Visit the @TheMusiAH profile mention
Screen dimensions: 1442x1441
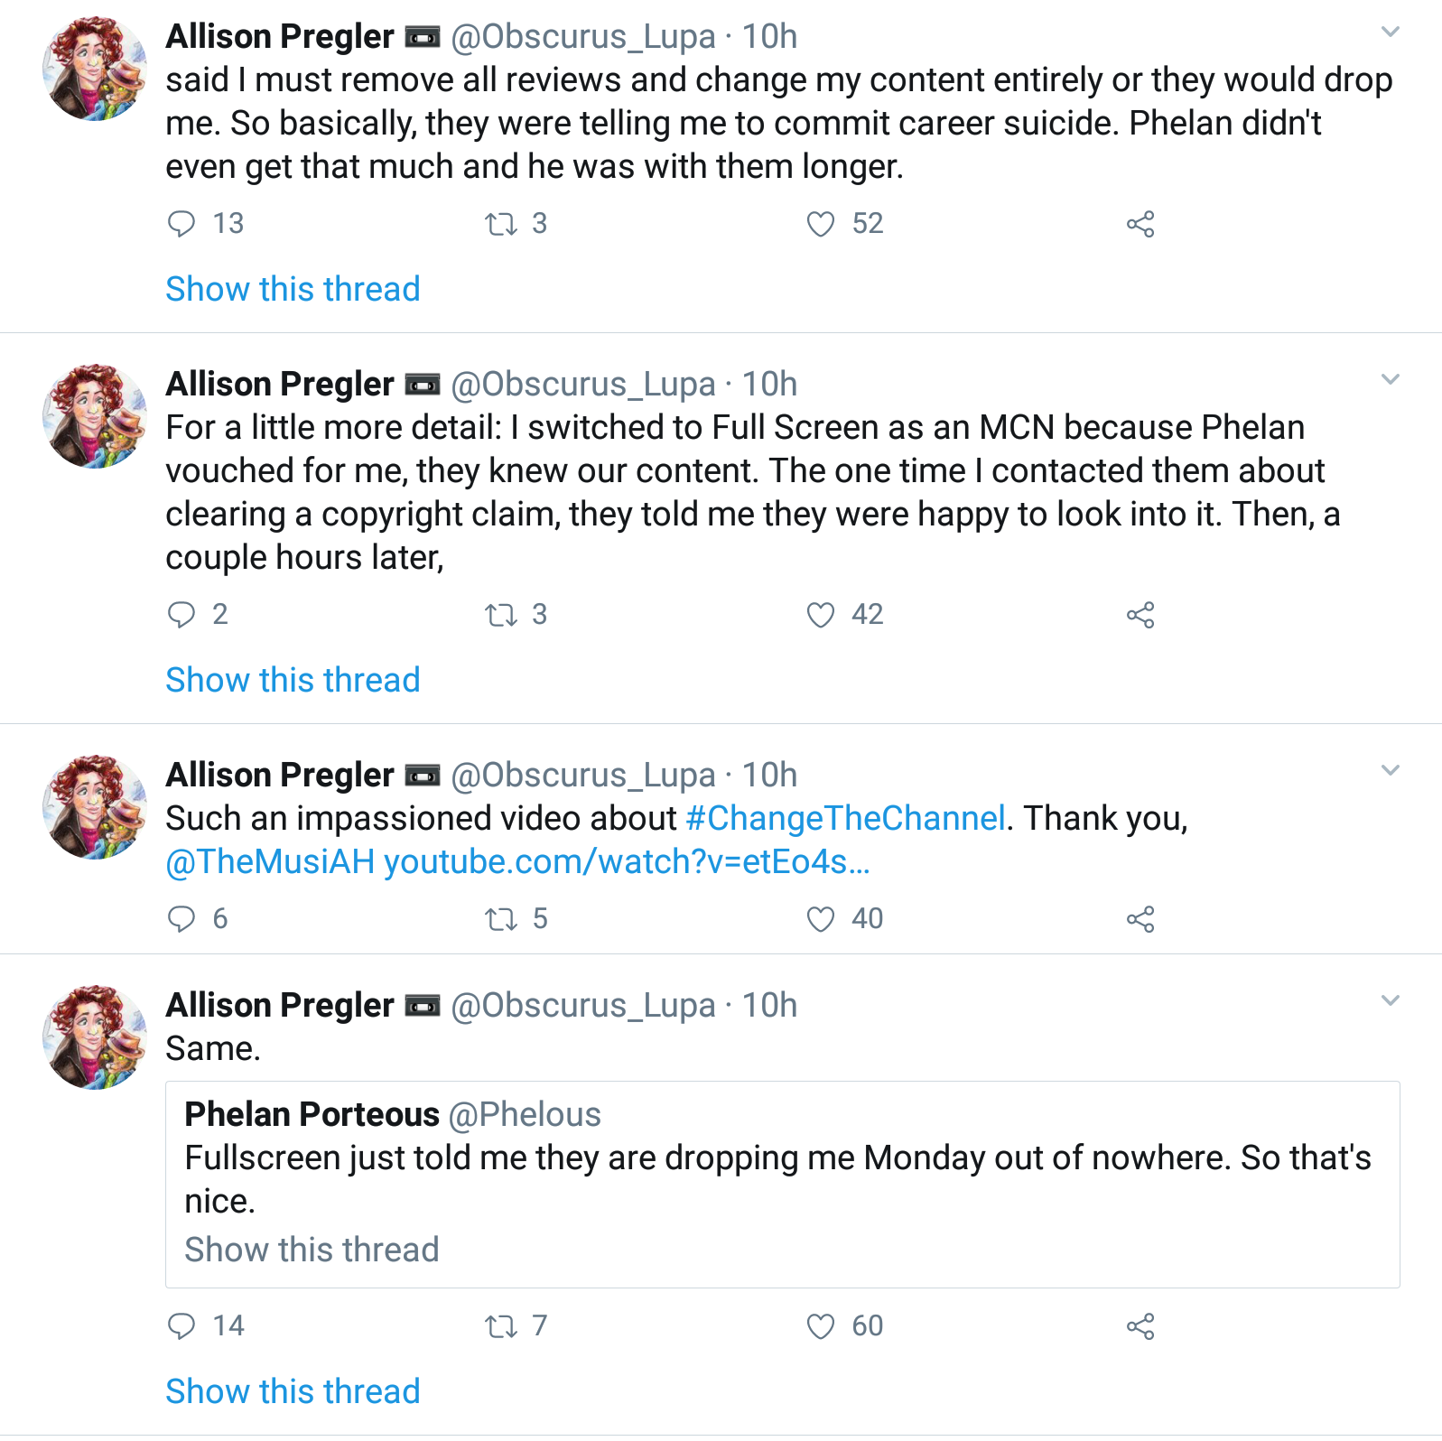point(270,861)
